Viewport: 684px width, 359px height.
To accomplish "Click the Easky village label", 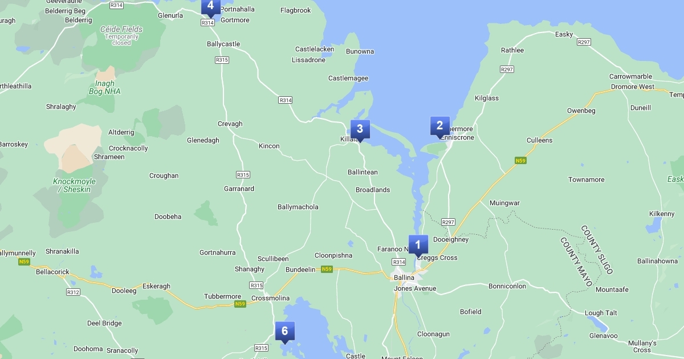I will coord(564,35).
